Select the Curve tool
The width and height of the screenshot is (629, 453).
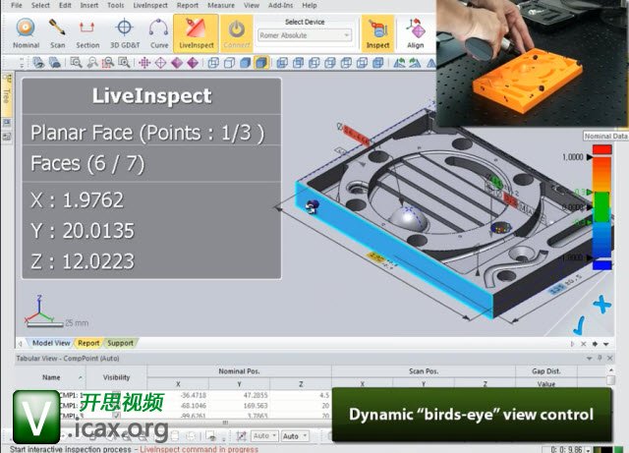click(x=159, y=33)
